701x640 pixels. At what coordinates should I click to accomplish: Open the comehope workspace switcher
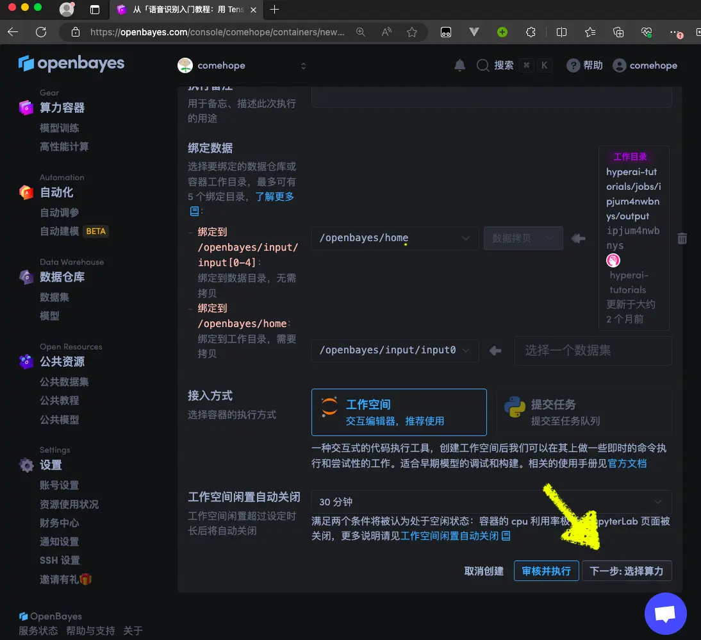click(x=242, y=65)
